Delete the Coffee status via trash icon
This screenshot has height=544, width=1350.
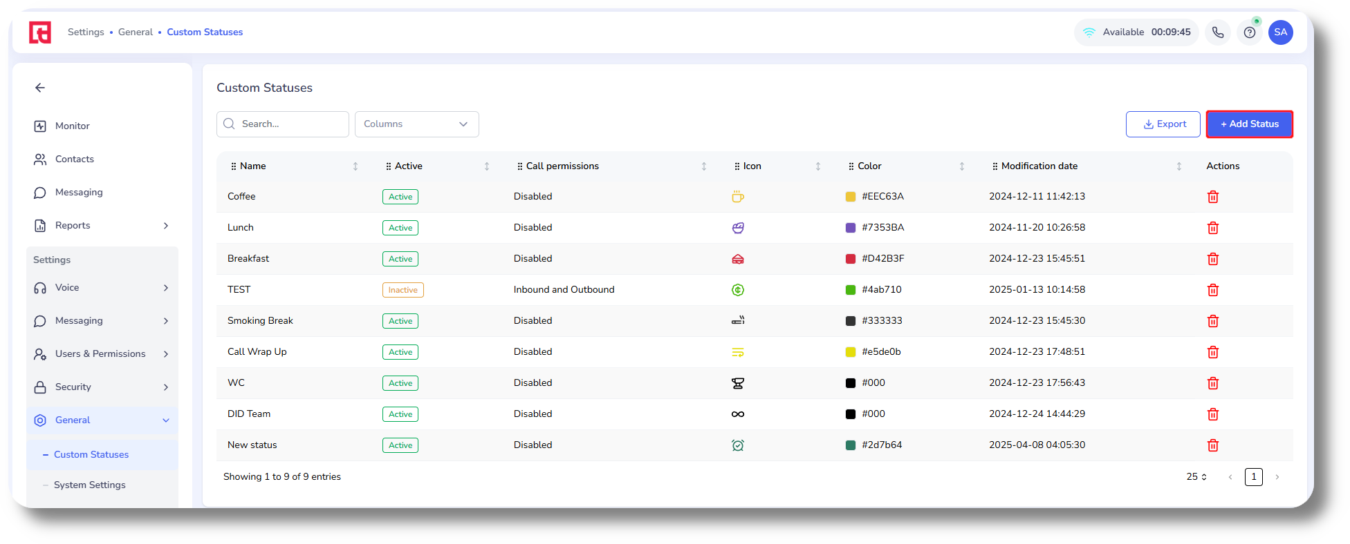pyautogui.click(x=1212, y=197)
